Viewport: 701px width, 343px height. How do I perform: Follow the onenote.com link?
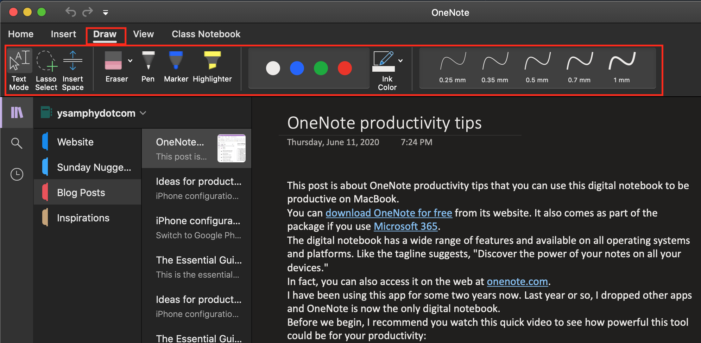coord(517,281)
